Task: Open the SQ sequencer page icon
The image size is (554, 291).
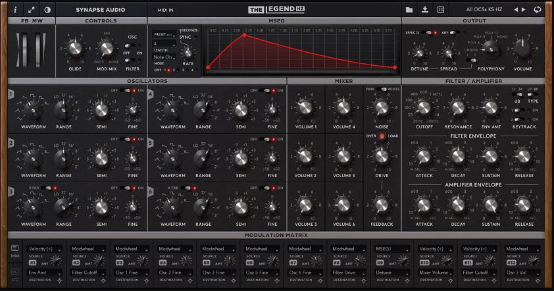Action: tap(15, 272)
